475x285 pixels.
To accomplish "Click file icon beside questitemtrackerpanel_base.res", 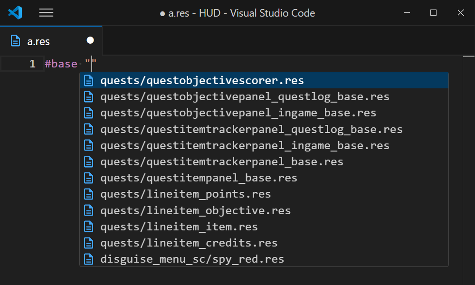I will pyautogui.click(x=89, y=161).
